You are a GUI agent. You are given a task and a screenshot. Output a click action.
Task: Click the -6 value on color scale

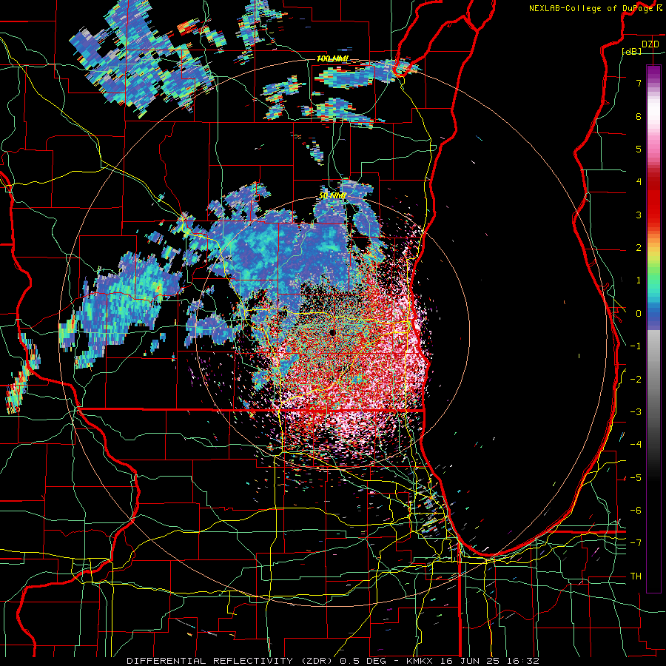[x=636, y=510]
